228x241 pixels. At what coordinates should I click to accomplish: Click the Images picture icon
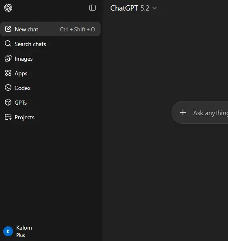pos(8,58)
